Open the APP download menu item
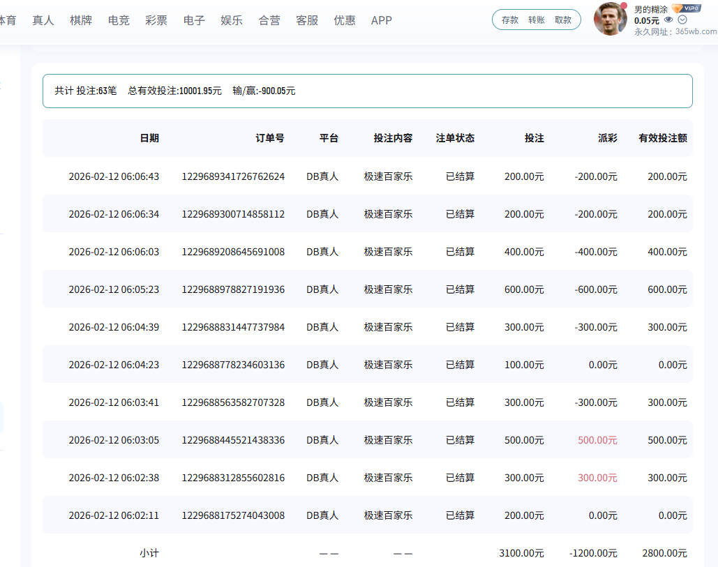The width and height of the screenshot is (718, 567). 382,20
